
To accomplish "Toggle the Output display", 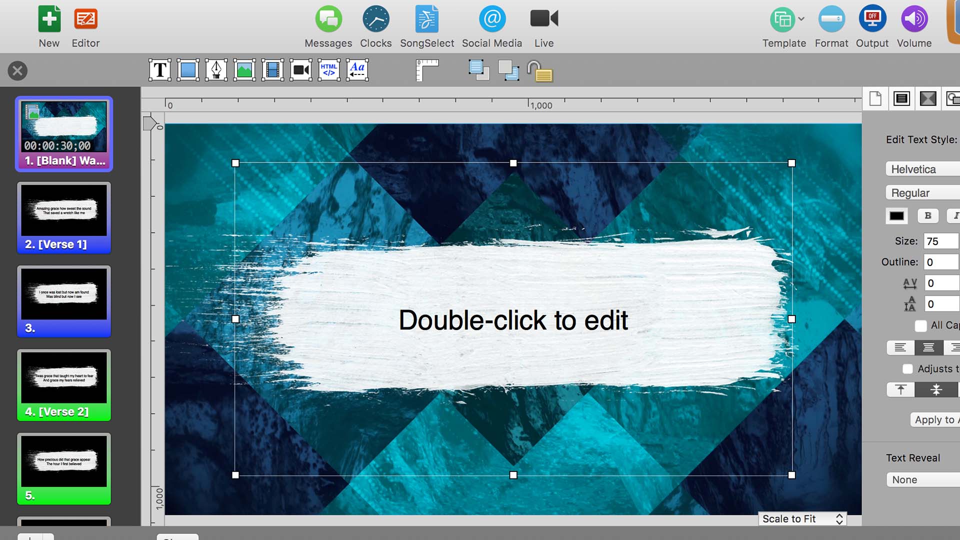I will click(872, 19).
